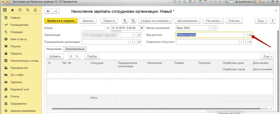The width and height of the screenshot is (280, 114).
Task: Open the notifications bell icon
Action: point(35,10)
